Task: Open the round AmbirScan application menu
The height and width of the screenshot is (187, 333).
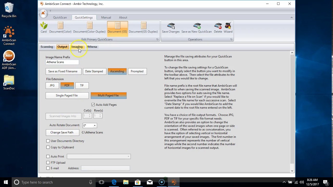Action: pyautogui.click(x=43, y=14)
